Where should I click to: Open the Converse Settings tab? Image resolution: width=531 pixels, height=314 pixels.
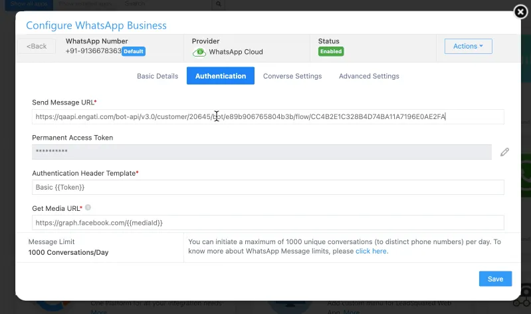292,76
